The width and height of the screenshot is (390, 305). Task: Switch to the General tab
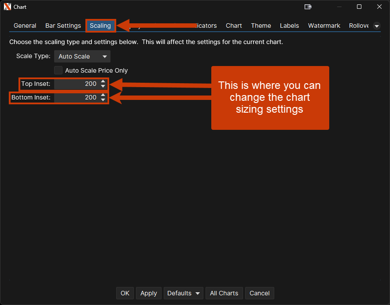[25, 26]
